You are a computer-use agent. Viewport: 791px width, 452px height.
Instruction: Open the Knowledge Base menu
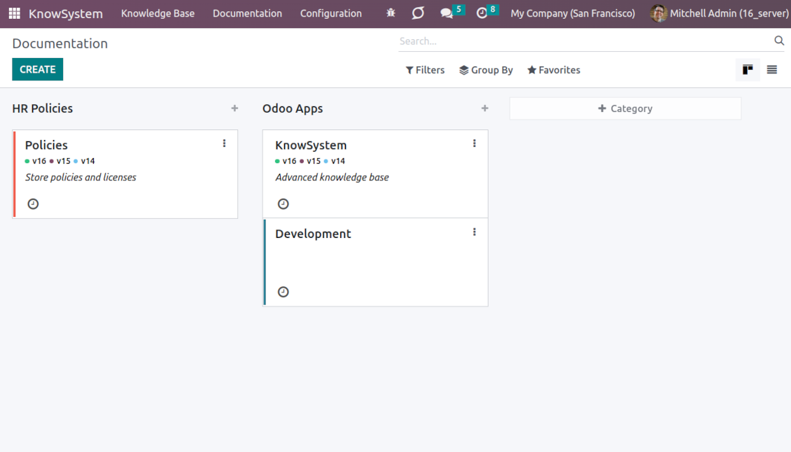coord(157,13)
